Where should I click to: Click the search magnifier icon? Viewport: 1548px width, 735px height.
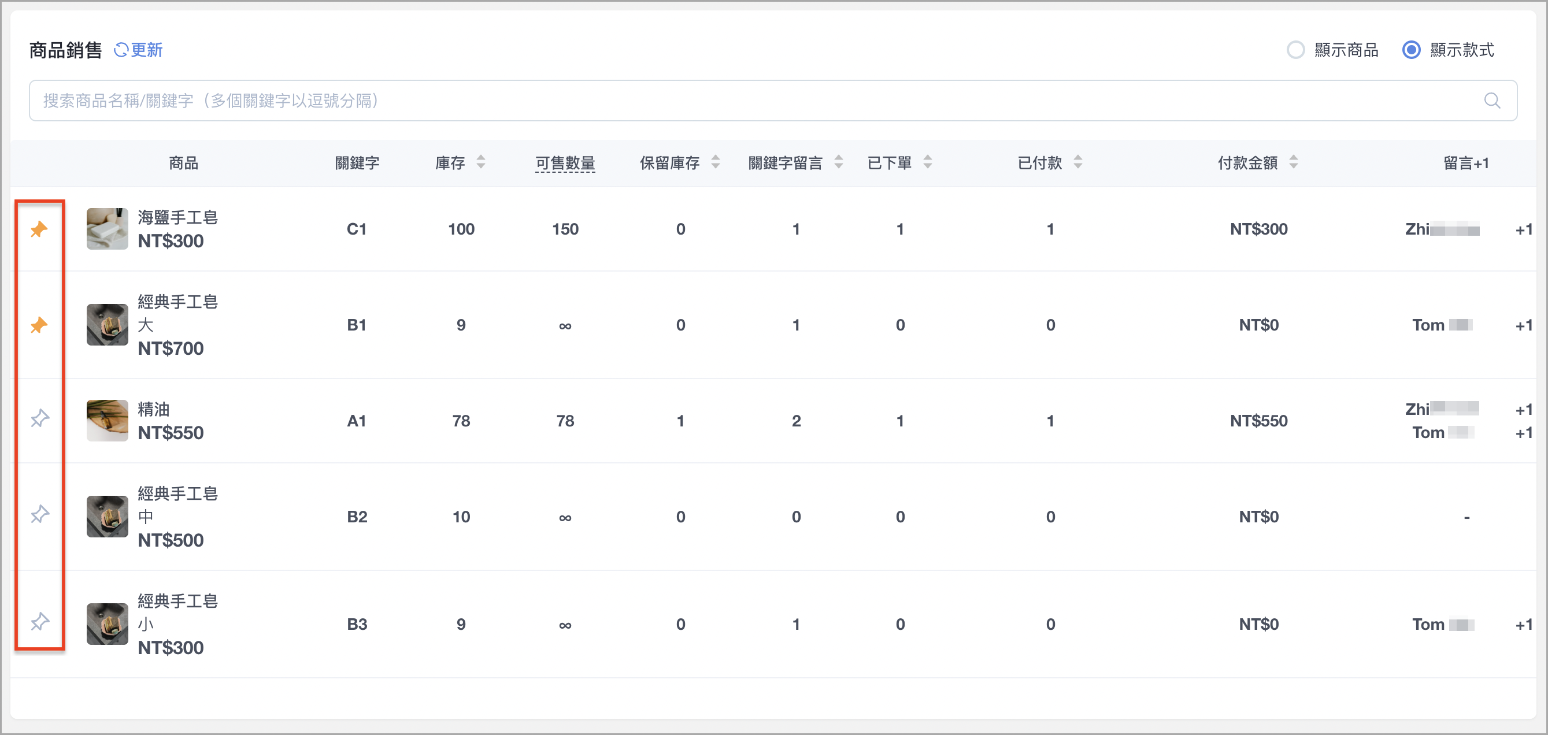(1492, 101)
